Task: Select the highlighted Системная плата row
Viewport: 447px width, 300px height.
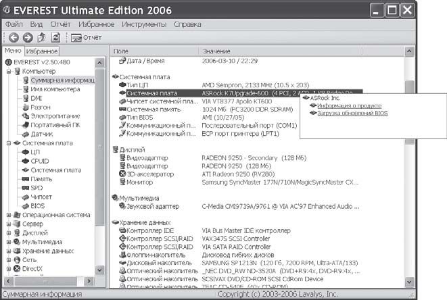Action: pyautogui.click(x=244, y=93)
